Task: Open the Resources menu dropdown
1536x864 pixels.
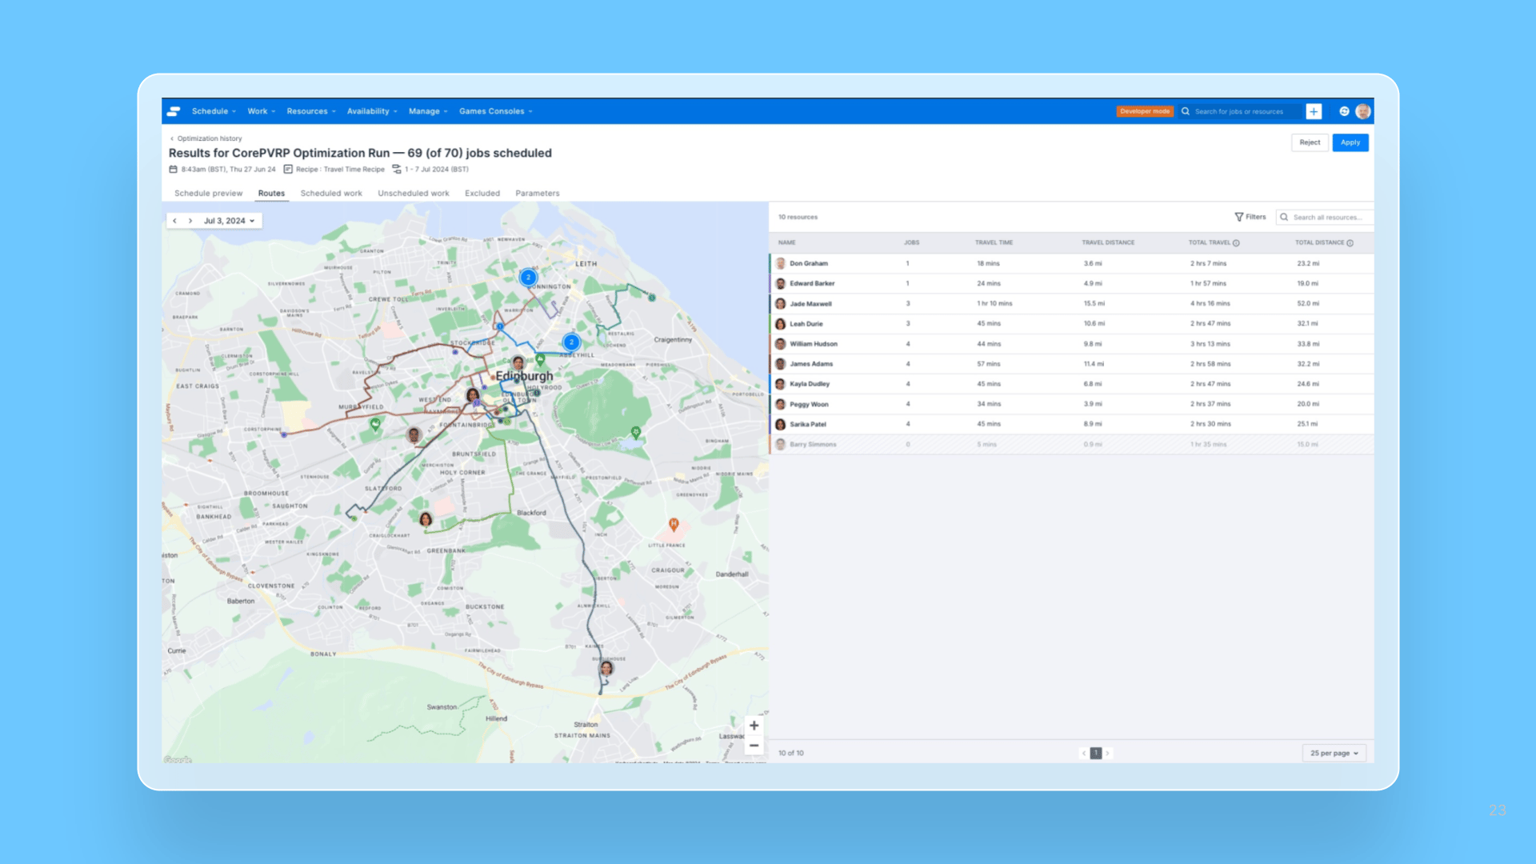Action: [x=311, y=111]
